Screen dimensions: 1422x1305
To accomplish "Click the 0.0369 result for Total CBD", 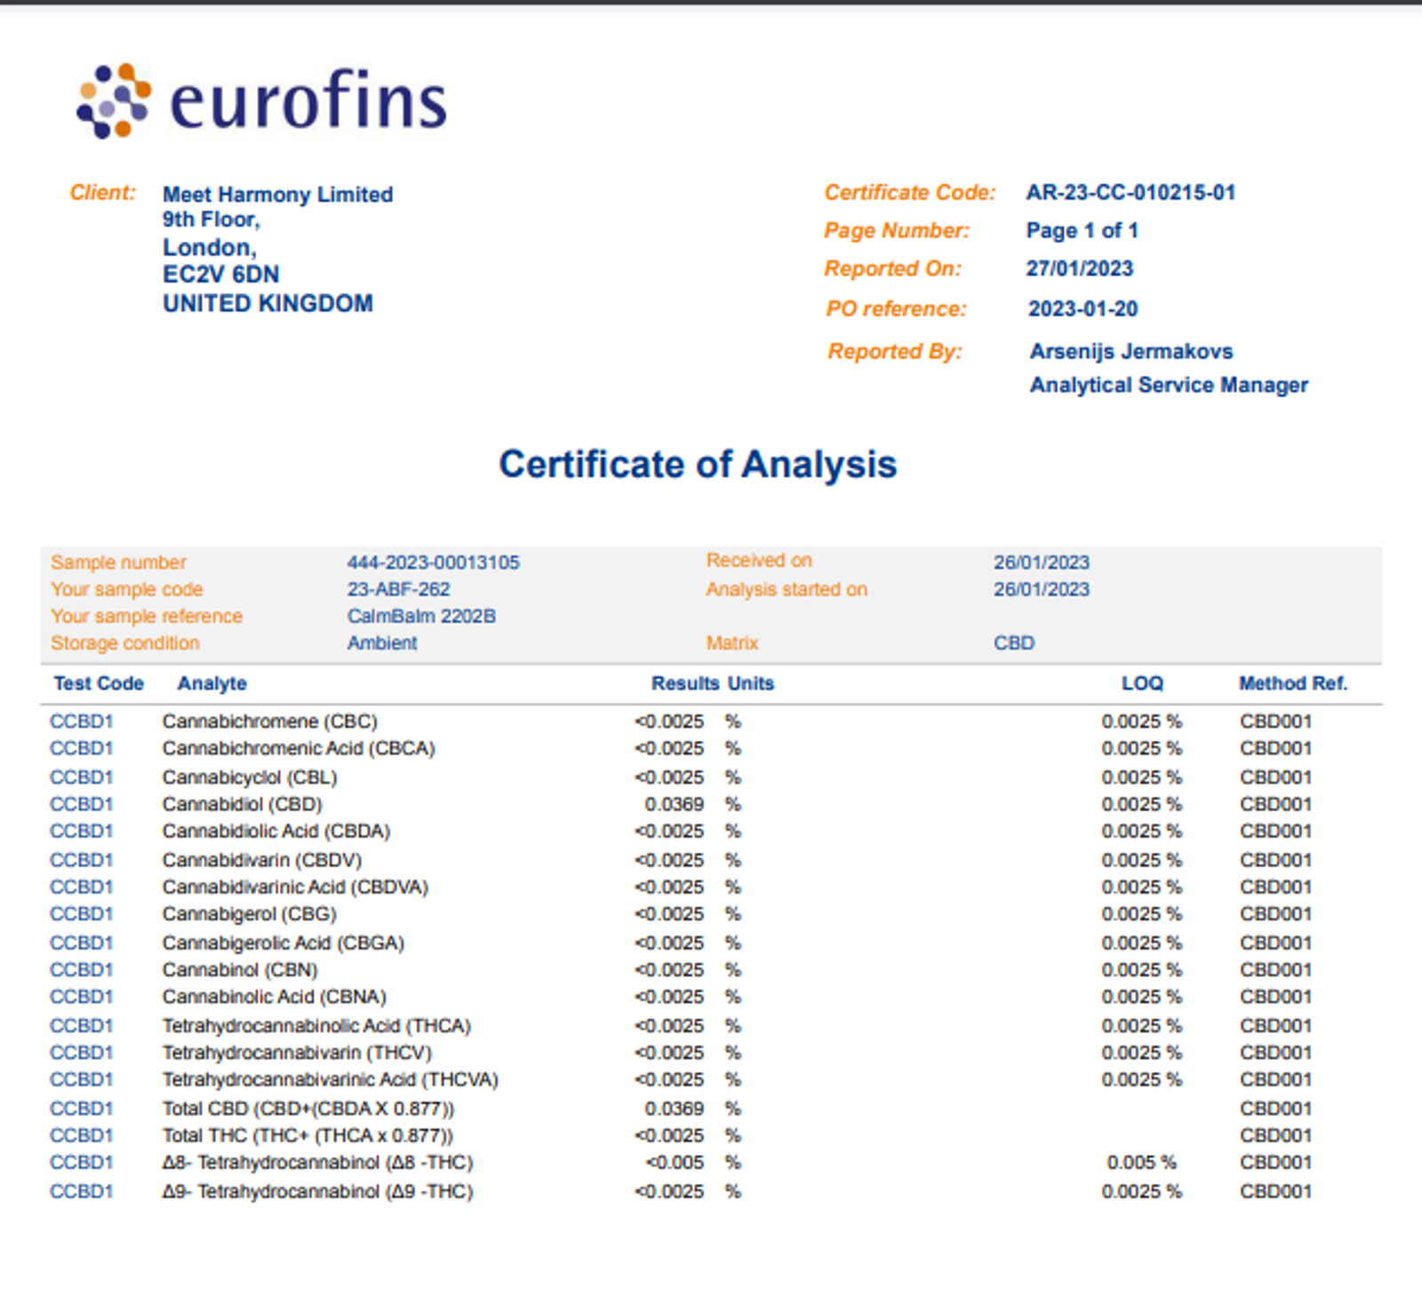I will [x=675, y=1110].
